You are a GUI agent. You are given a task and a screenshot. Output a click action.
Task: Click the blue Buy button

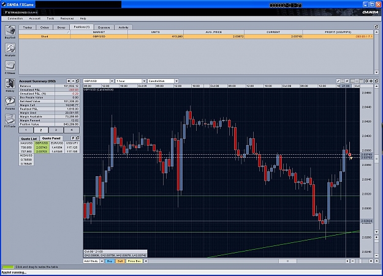110,261
